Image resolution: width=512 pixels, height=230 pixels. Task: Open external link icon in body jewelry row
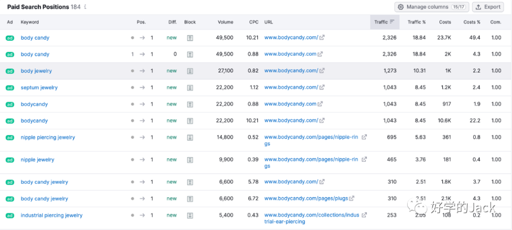[x=322, y=71]
